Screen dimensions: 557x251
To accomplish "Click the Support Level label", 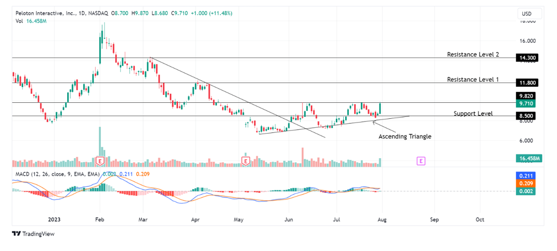I will pyautogui.click(x=473, y=114).
